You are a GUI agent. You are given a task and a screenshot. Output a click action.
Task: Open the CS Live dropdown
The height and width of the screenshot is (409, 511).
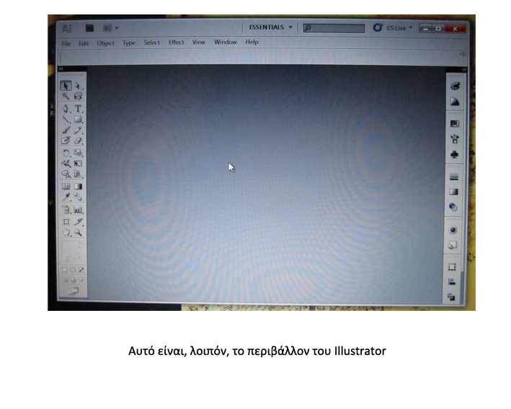click(x=399, y=28)
